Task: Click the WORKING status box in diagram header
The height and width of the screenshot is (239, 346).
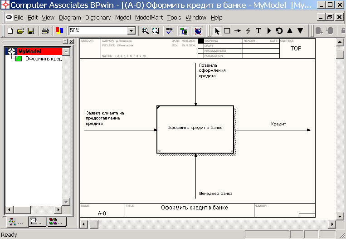Action: [x=201, y=41]
